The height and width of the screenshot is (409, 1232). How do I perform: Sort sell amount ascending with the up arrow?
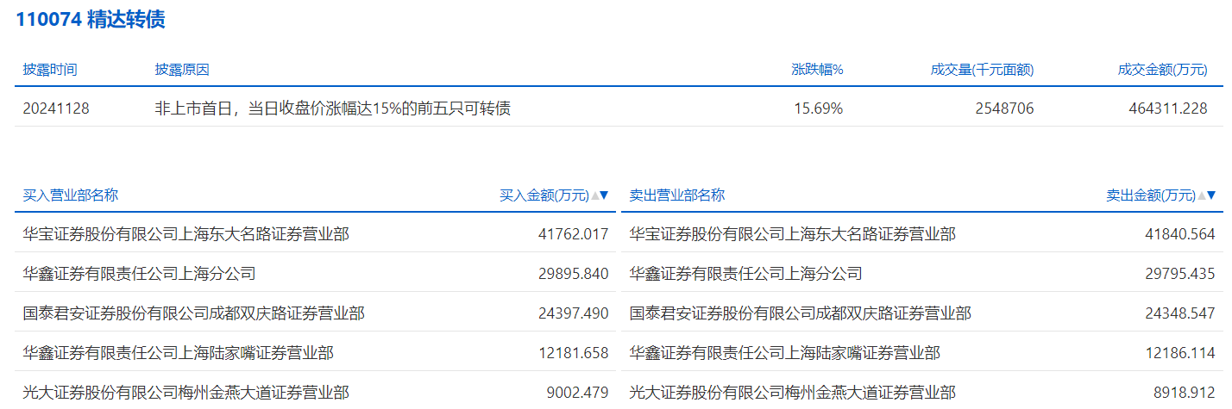pyautogui.click(x=1202, y=195)
